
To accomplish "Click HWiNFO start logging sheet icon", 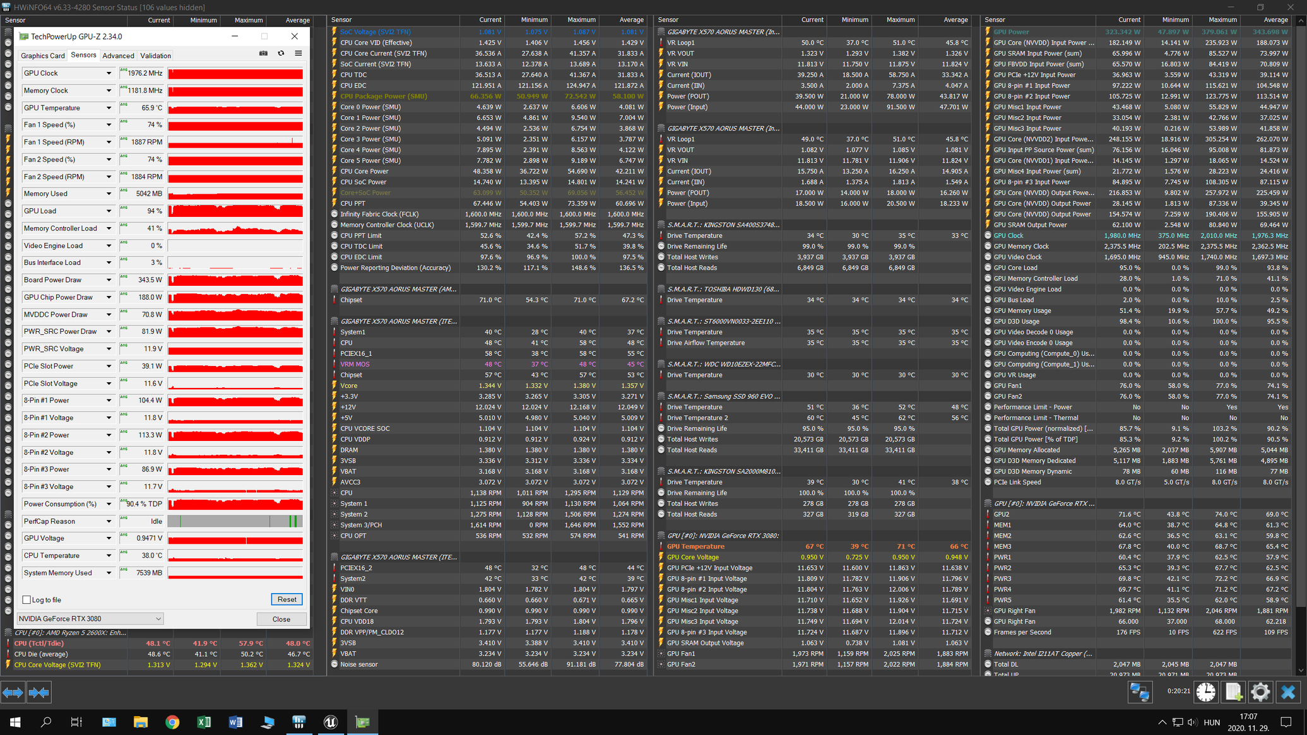I will tap(1233, 692).
